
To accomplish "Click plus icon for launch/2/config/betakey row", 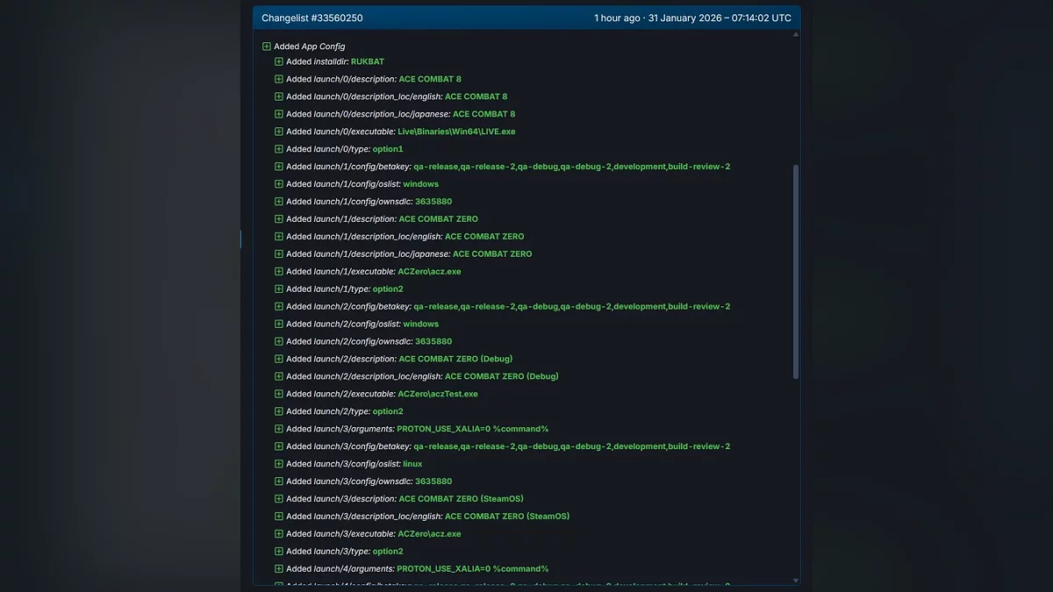I will [x=279, y=307].
